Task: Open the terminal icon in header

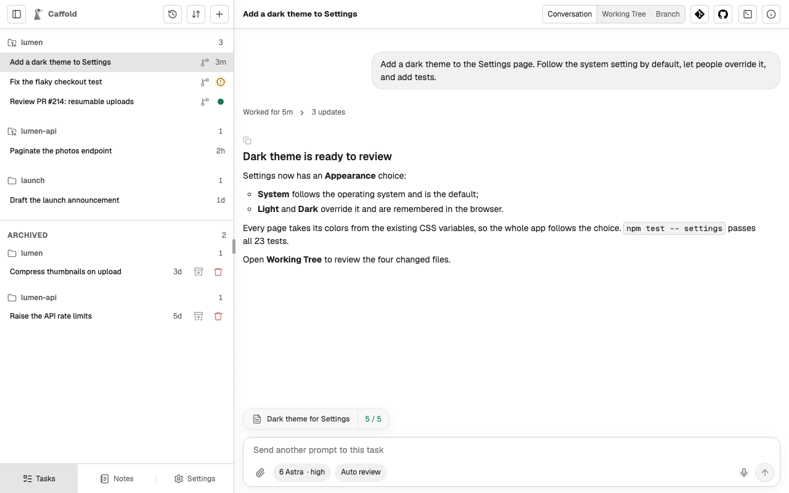Action: pos(748,14)
